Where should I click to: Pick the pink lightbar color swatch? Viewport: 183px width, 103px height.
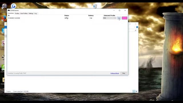pos(125,18)
